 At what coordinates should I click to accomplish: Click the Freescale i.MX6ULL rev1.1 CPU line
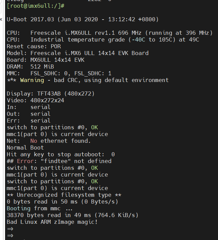(110, 33)
